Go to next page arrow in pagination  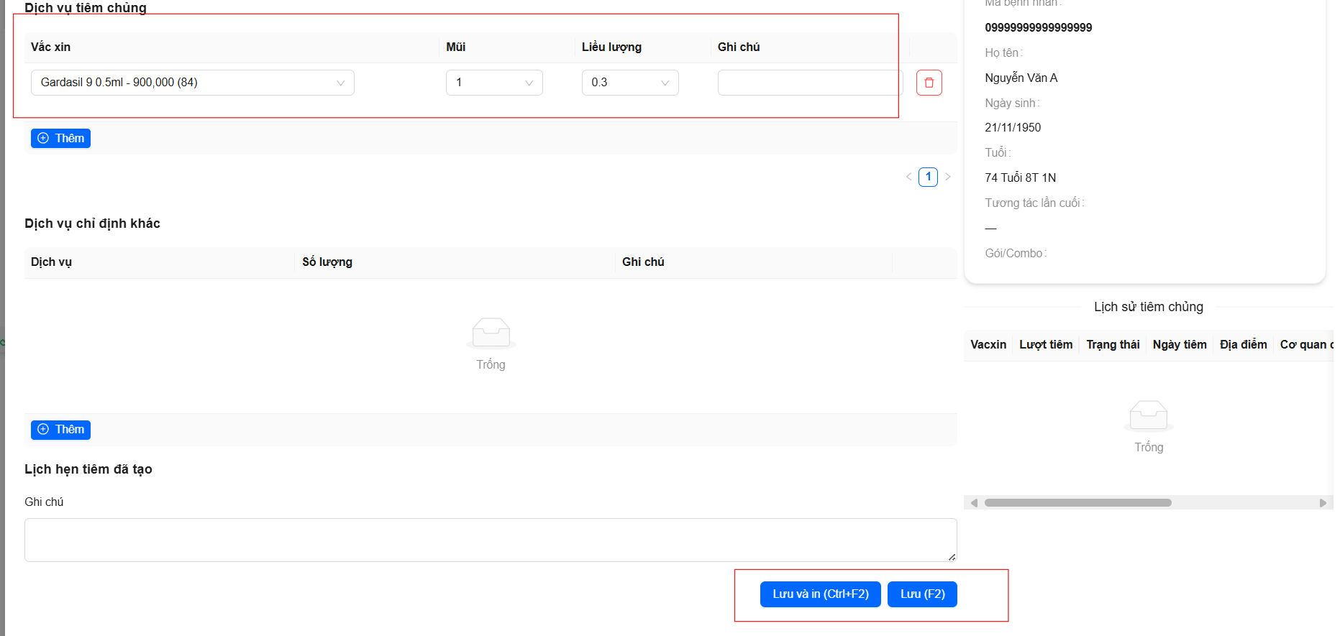click(948, 177)
